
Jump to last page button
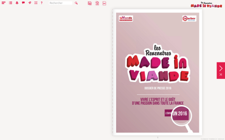(221, 75)
